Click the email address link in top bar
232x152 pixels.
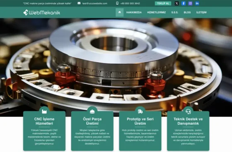pos(95,3)
